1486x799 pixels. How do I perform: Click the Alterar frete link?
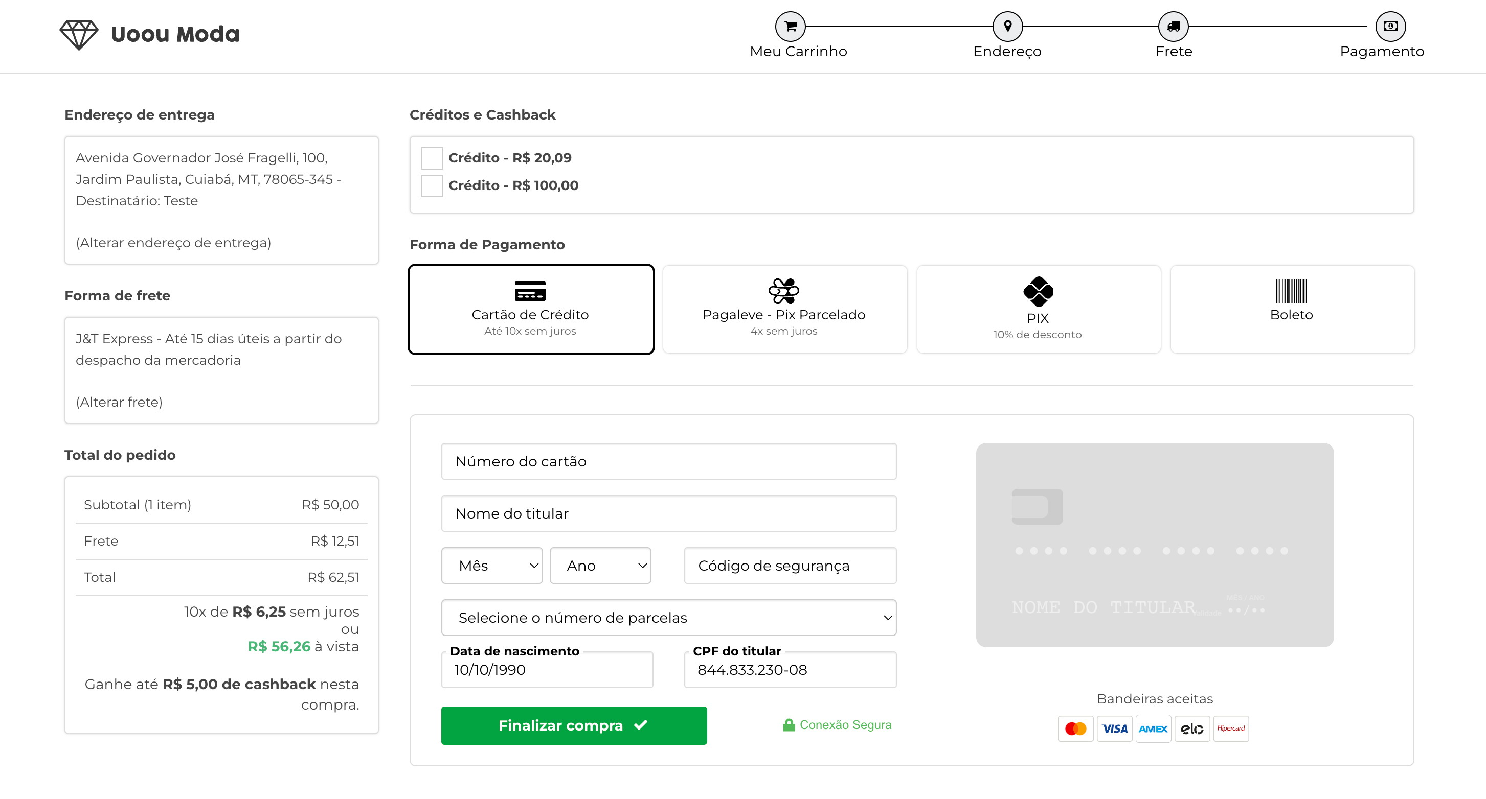coord(119,402)
